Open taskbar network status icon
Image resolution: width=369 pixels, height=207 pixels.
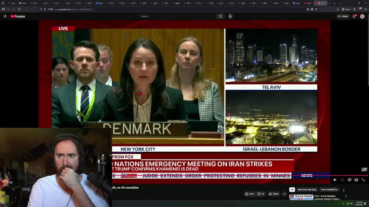tap(347, 204)
